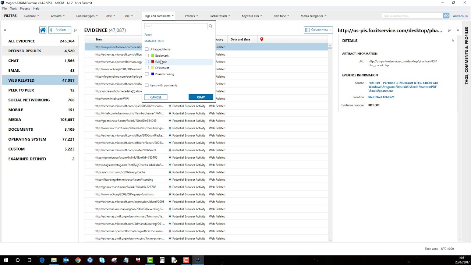
Task: Open the Media categories filter dropdown
Action: (314, 16)
